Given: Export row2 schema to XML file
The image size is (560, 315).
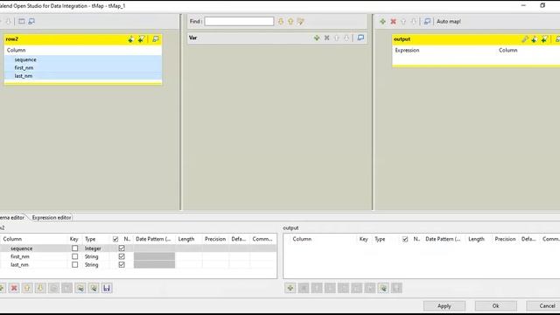Looking at the screenshot, I should [94, 288].
